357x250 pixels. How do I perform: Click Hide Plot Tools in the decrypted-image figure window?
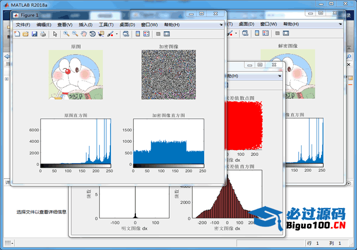point(277,33)
